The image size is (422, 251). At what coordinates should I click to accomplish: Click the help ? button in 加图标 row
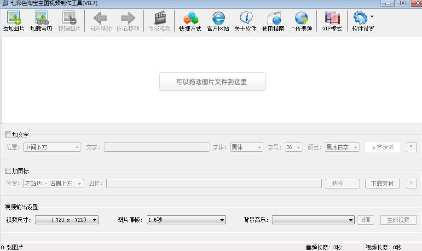(411, 183)
